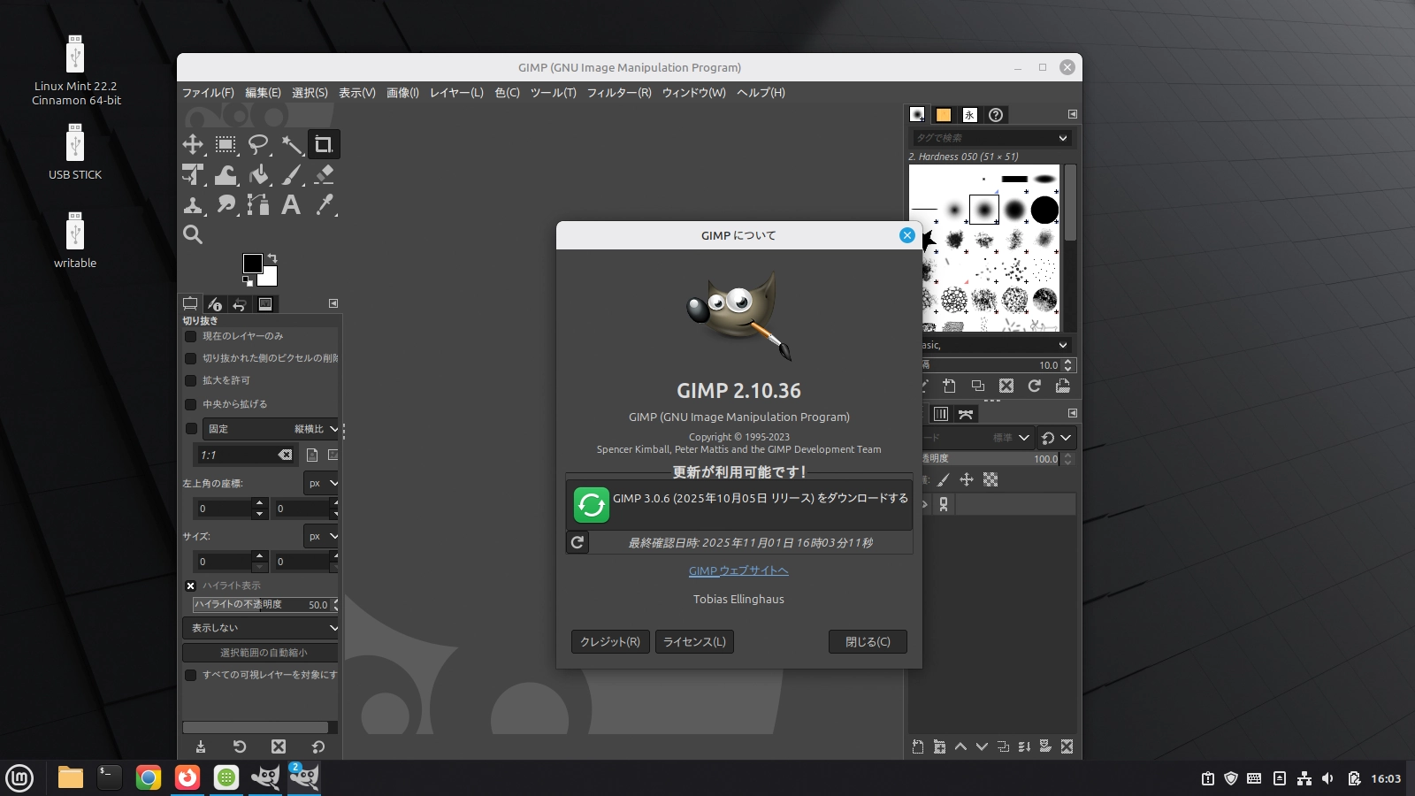
Task: Toggle the pixel lock brush icon in Layers
Action: 944,479
